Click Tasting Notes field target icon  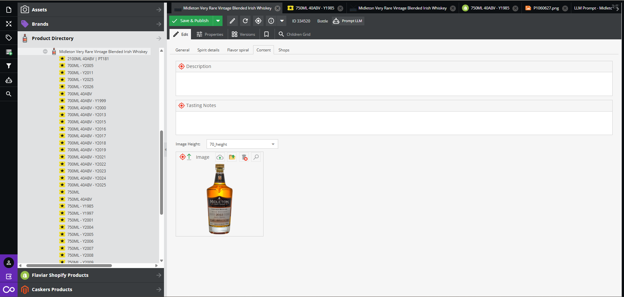182,105
